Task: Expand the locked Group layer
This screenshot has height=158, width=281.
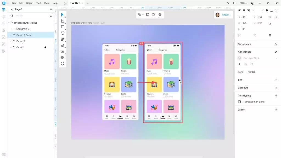Action: click(11, 47)
